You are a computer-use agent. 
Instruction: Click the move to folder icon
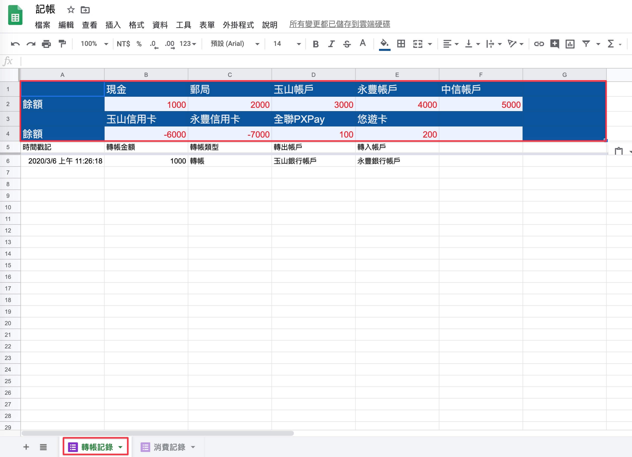(85, 10)
